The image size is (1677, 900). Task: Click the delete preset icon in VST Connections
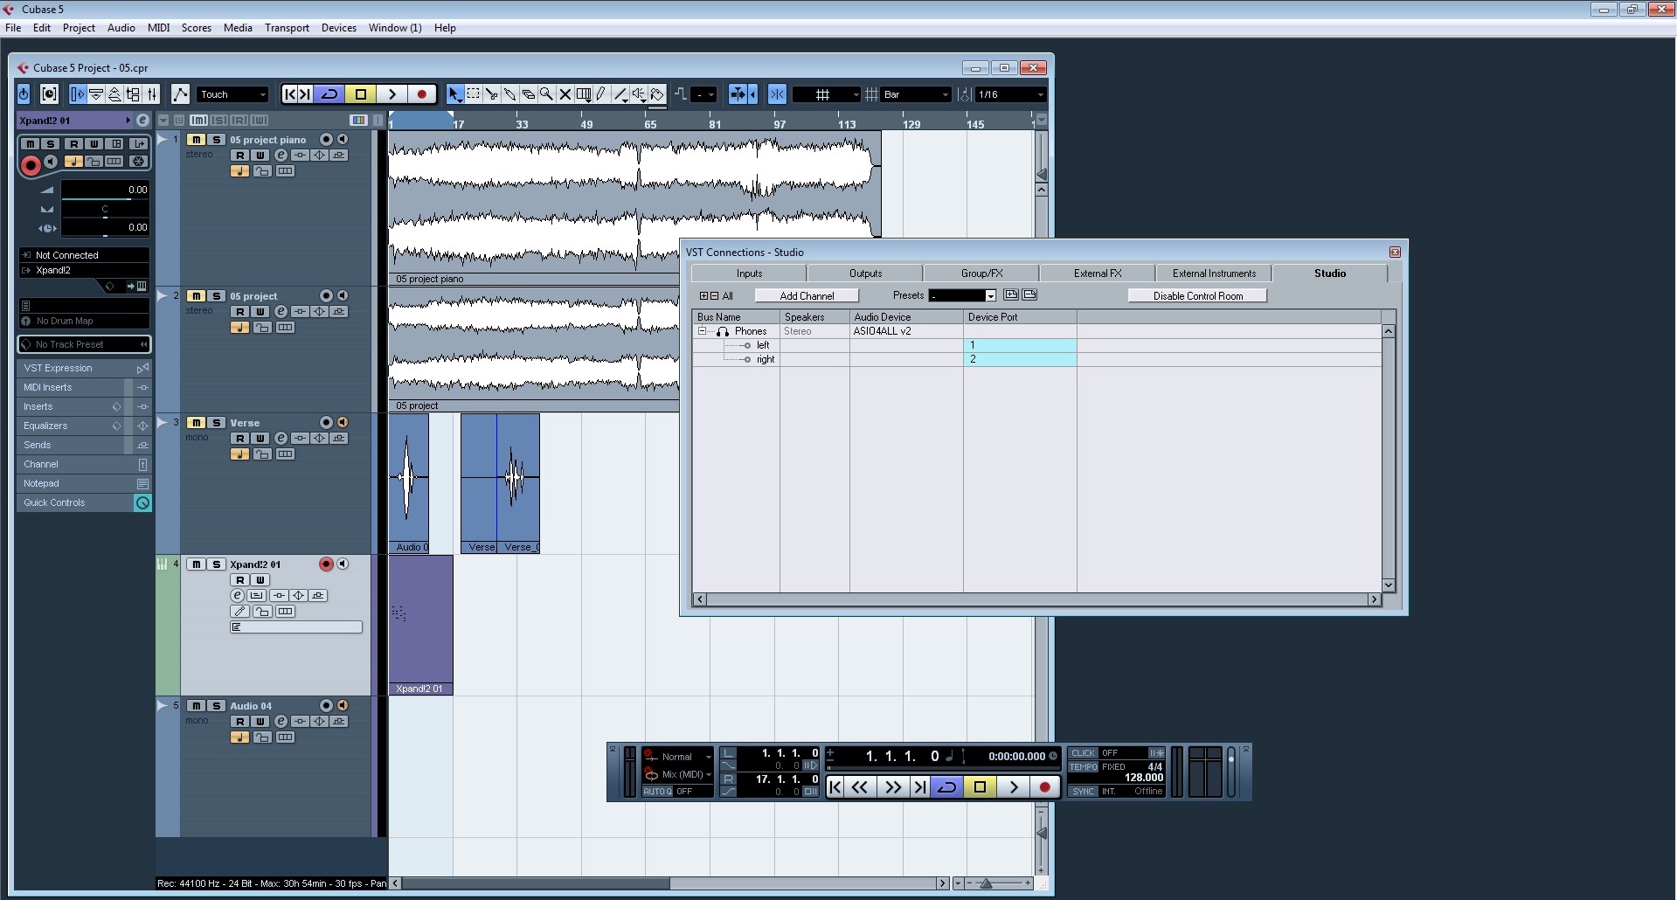[1029, 295]
